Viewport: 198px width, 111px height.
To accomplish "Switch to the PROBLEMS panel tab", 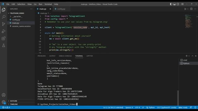I will click(41, 56).
